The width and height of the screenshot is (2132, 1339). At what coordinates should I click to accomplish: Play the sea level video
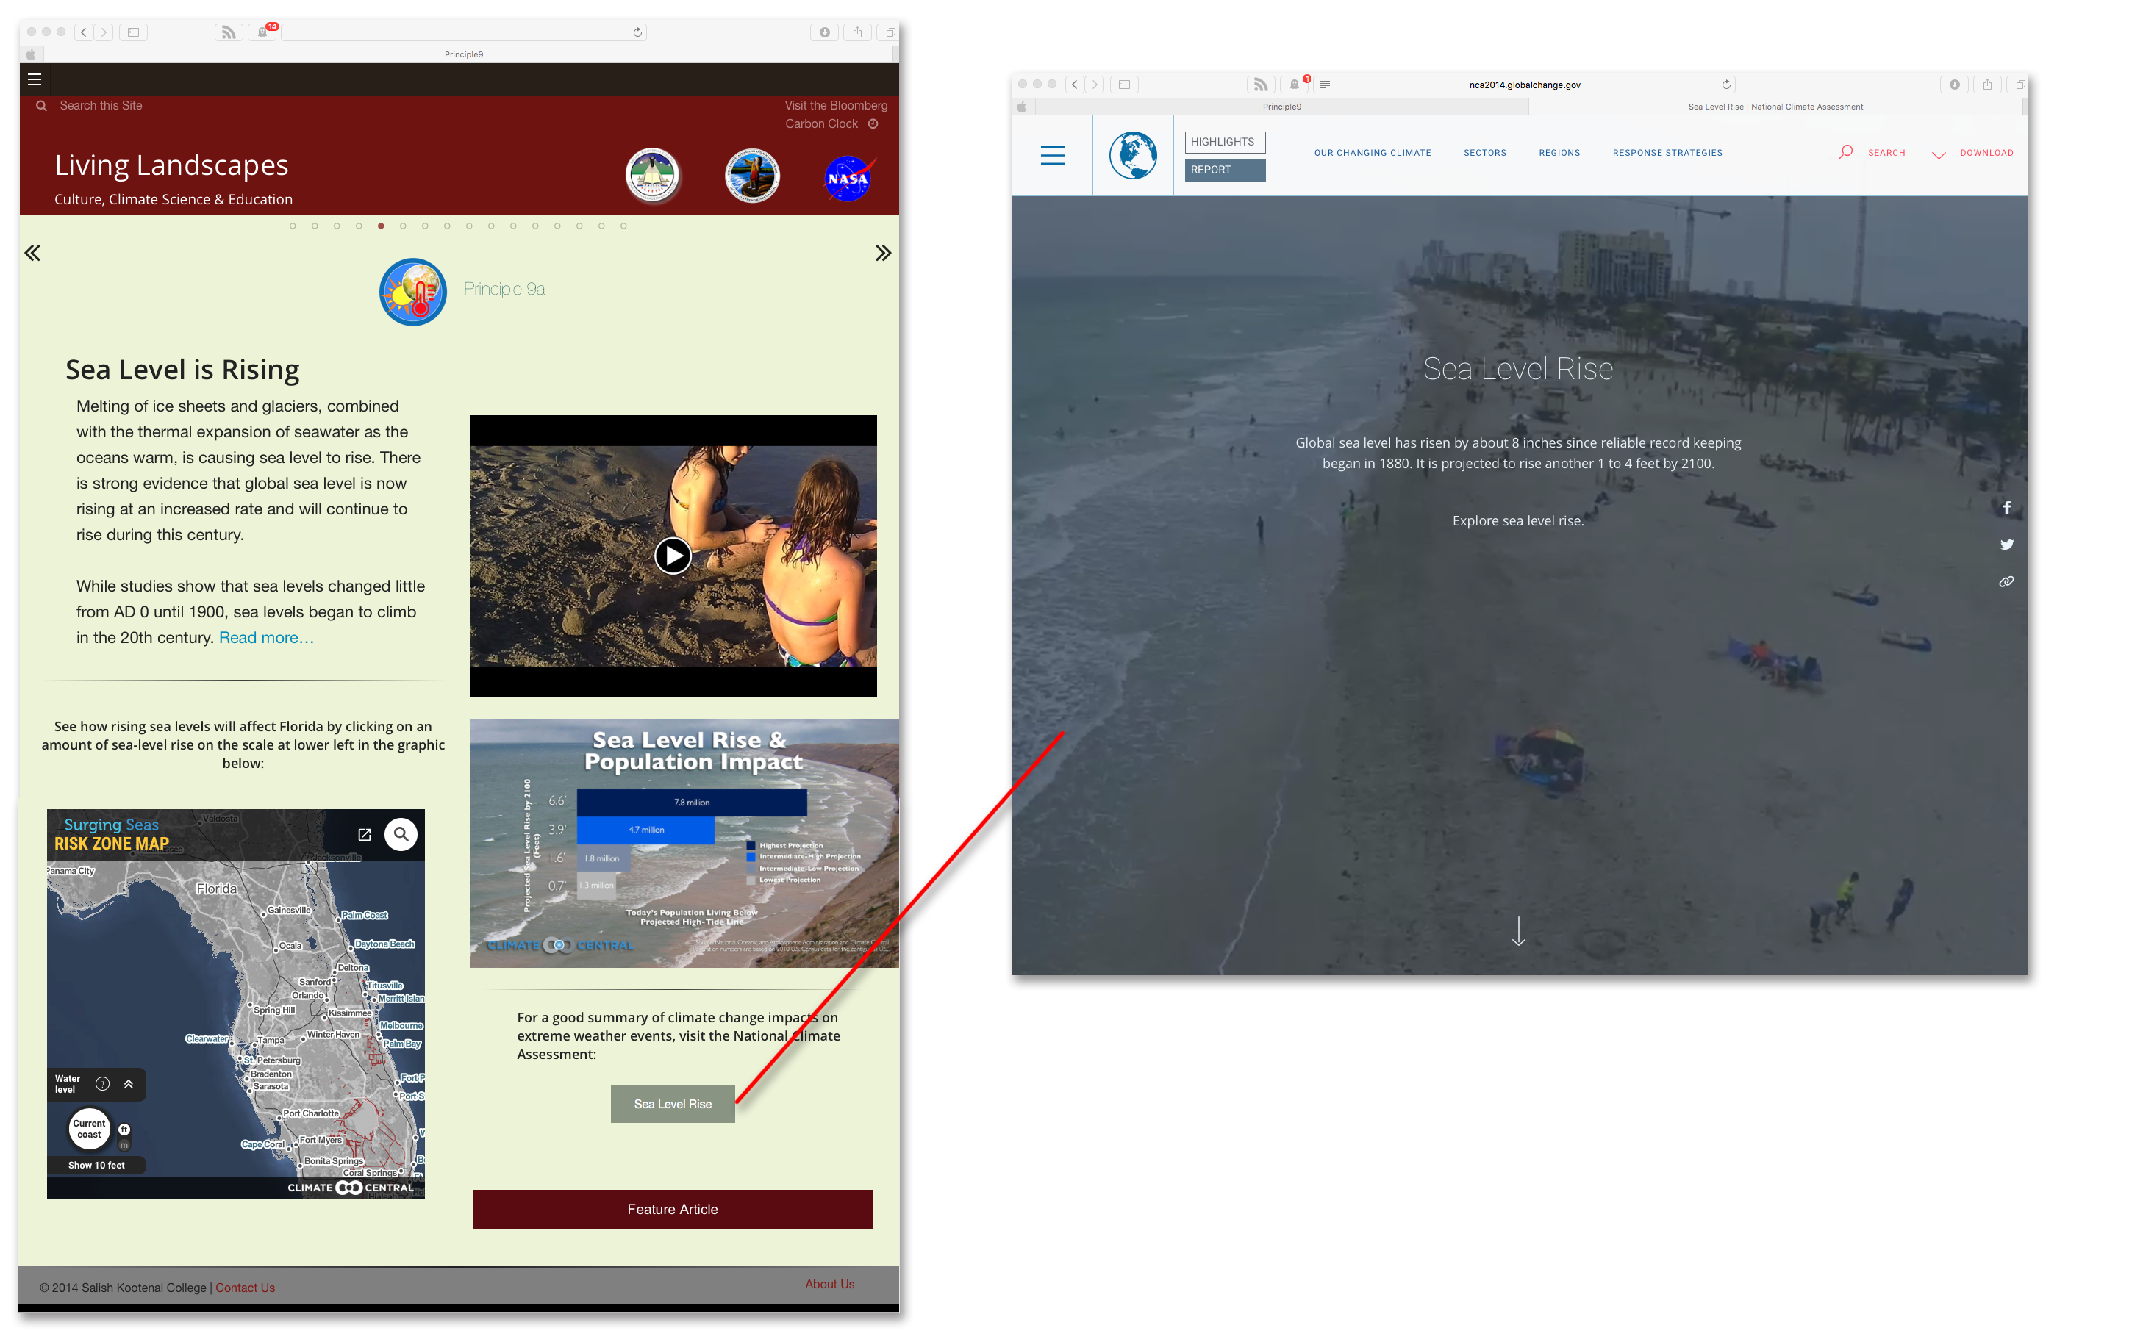click(x=672, y=556)
